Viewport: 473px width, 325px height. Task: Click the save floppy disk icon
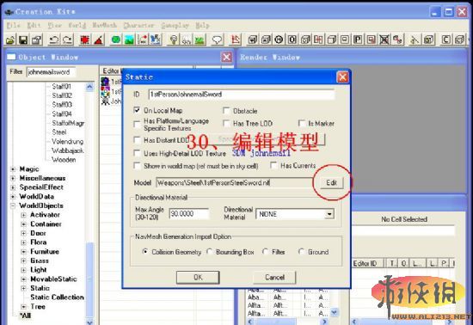pos(23,40)
